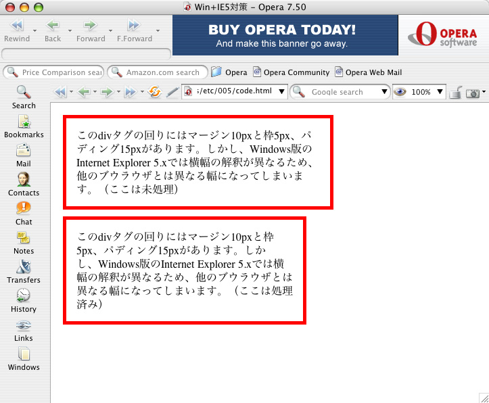This screenshot has width=489, height=403.
Task: Open the F.Forward button's dropdown arrow
Action: coord(158,30)
